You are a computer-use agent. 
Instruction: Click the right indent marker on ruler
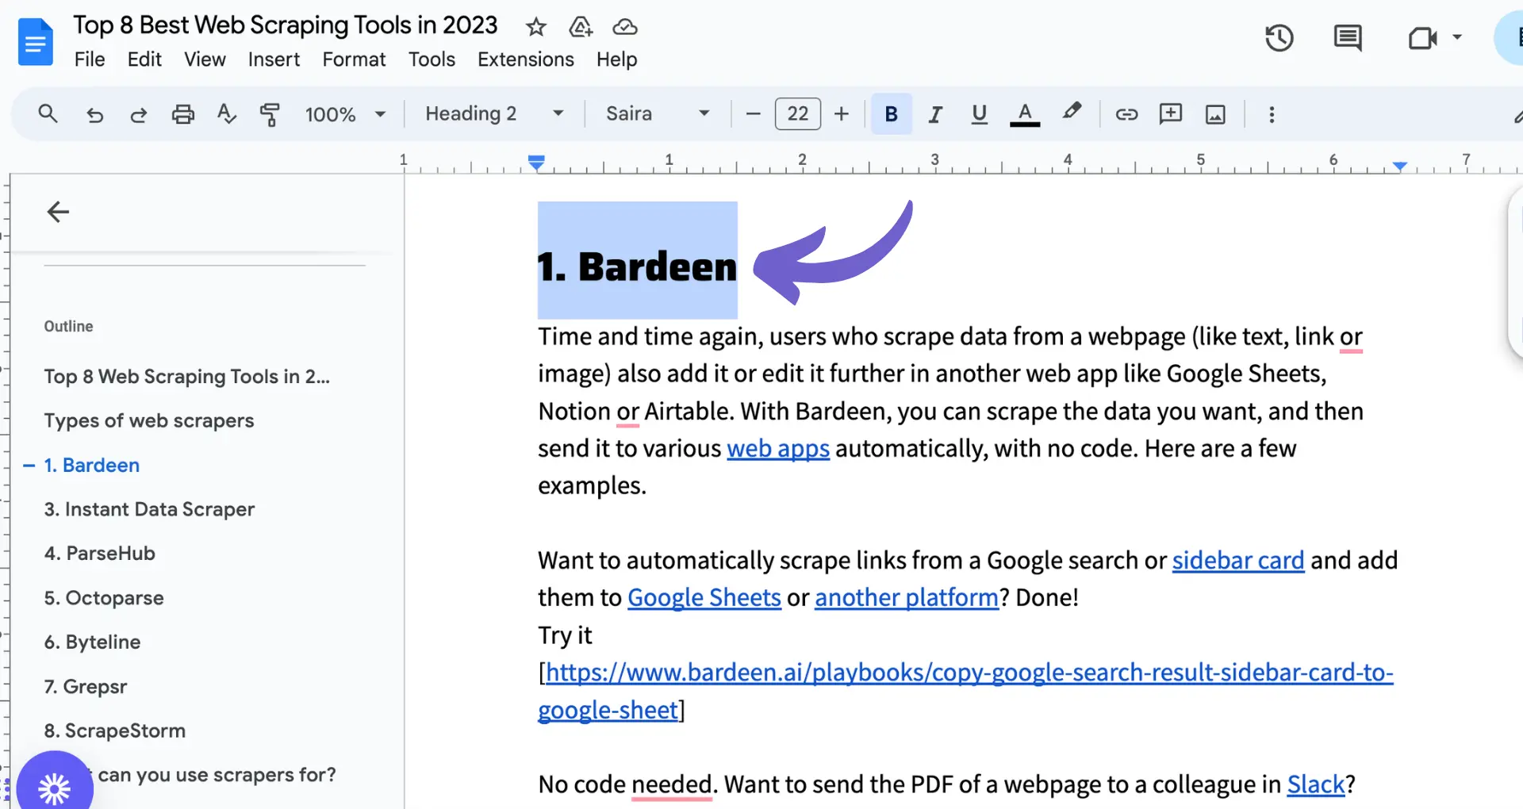[1400, 166]
